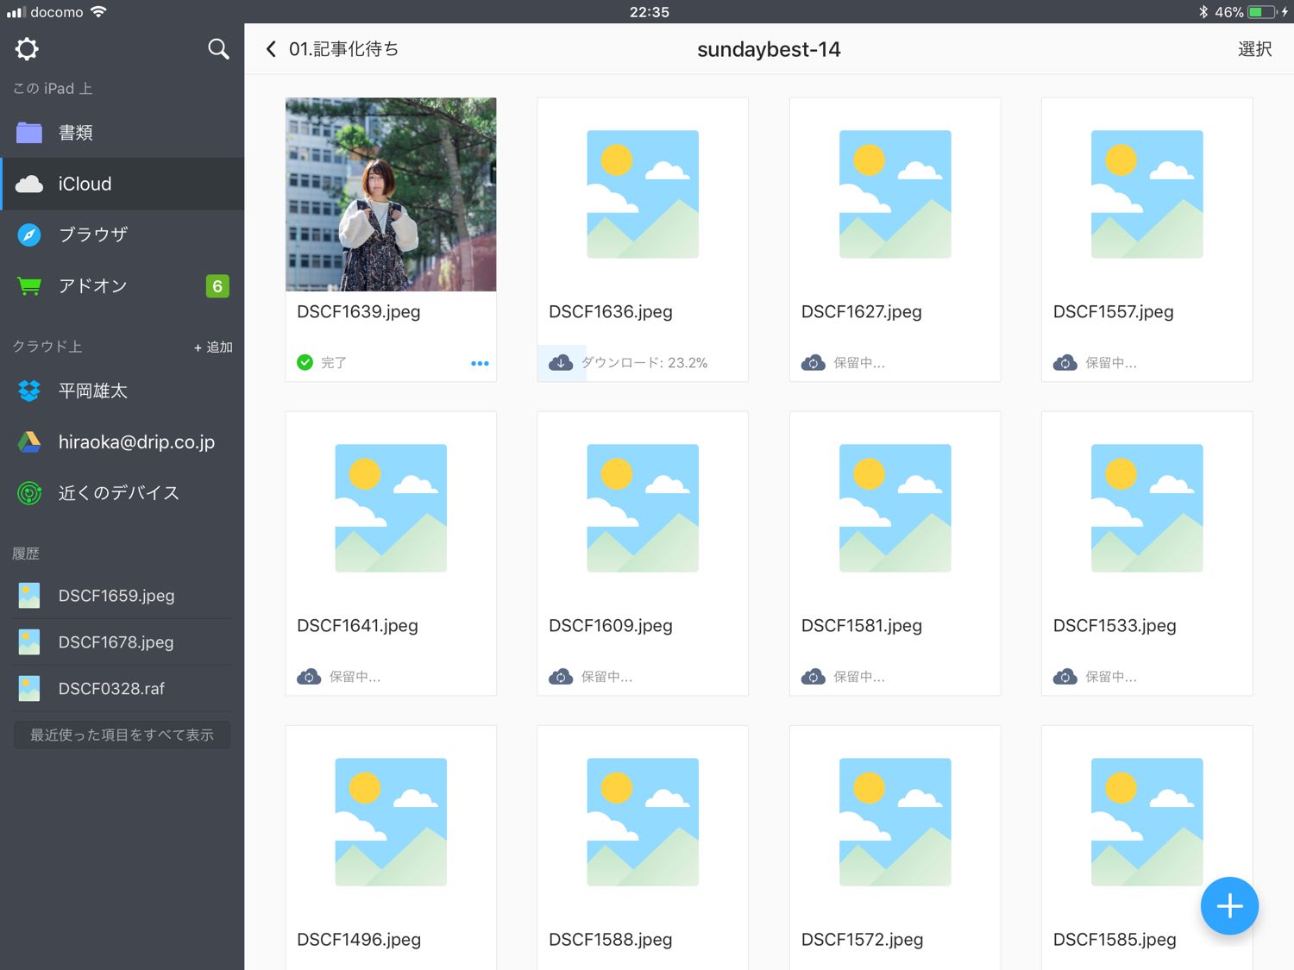1294x970 pixels.
Task: Open DSCF1659.jpeg from history list
Action: coord(116,596)
